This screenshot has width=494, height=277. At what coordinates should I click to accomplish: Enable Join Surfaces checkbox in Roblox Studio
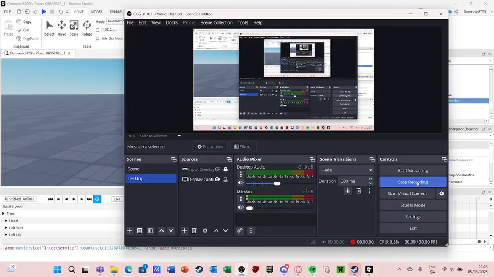click(97, 38)
